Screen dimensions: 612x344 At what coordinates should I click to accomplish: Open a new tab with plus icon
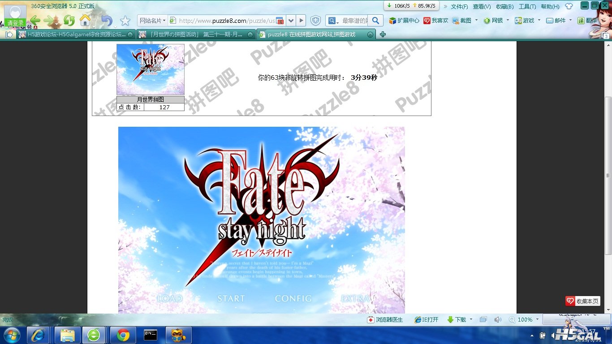pyautogui.click(x=383, y=34)
